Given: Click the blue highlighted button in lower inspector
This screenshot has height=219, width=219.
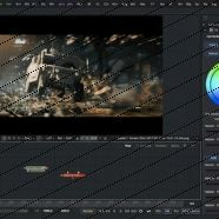Looking at the screenshot, I should tap(213, 158).
